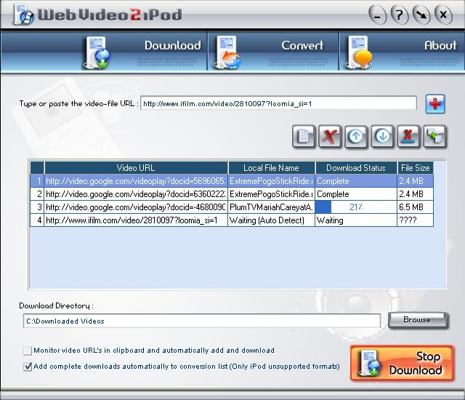Click row number 2 cell
Viewport: 465px width, 400px height.
point(37,194)
